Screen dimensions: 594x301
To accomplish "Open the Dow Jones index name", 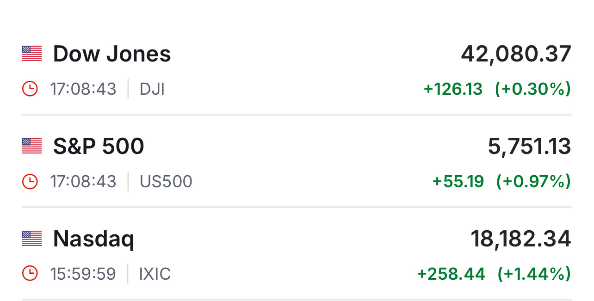I will [112, 54].
